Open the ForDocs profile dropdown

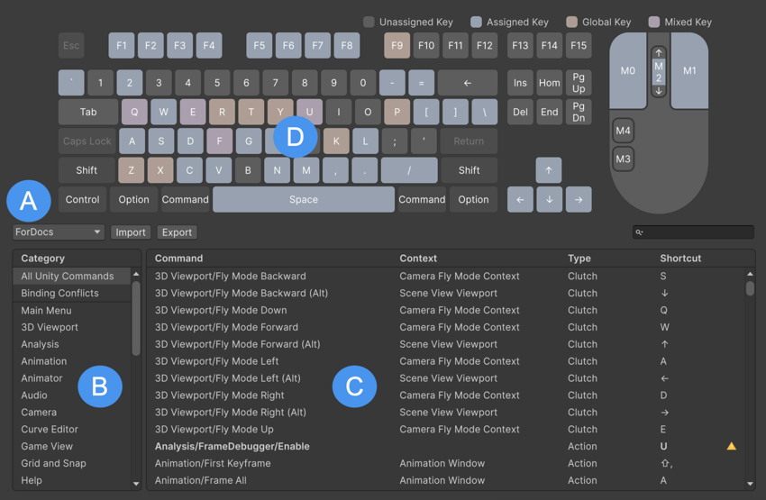coord(59,232)
